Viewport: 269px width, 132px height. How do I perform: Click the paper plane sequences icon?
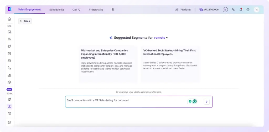9,46
